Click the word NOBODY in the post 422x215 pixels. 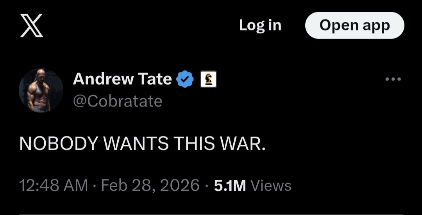pyautogui.click(x=58, y=143)
